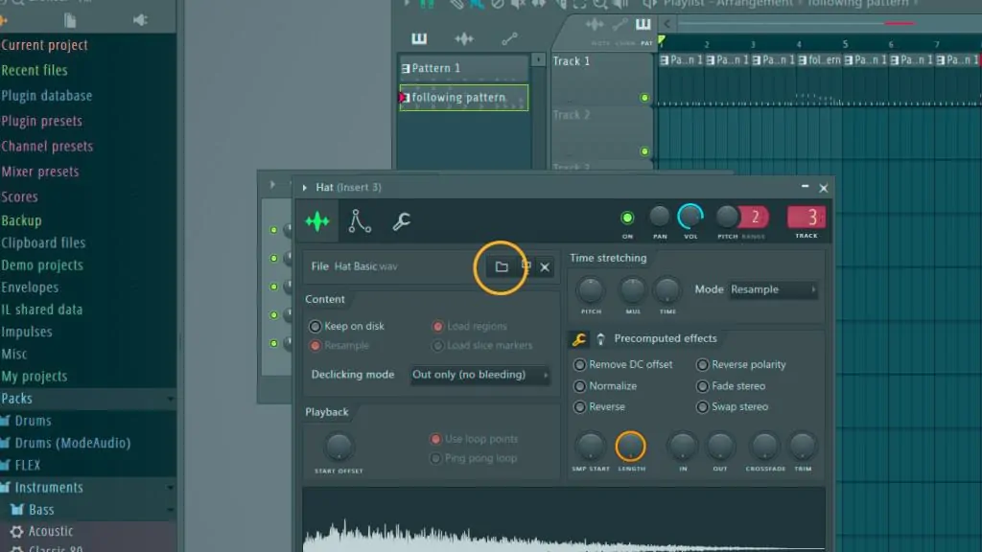Click the audio waveform icon above patterns
The width and height of the screenshot is (982, 552).
464,38
